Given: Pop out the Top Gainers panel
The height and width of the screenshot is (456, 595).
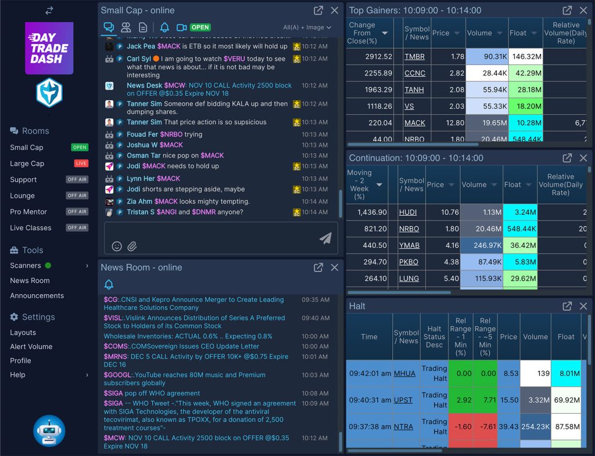Looking at the screenshot, I should tap(567, 10).
